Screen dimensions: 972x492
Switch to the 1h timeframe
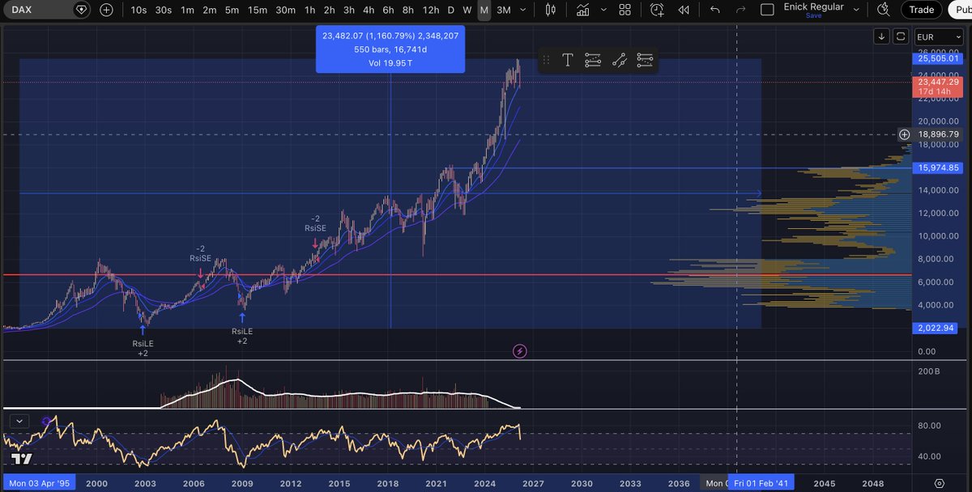pos(309,10)
